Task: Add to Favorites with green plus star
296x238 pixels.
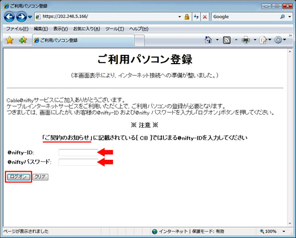Action: click(23, 40)
